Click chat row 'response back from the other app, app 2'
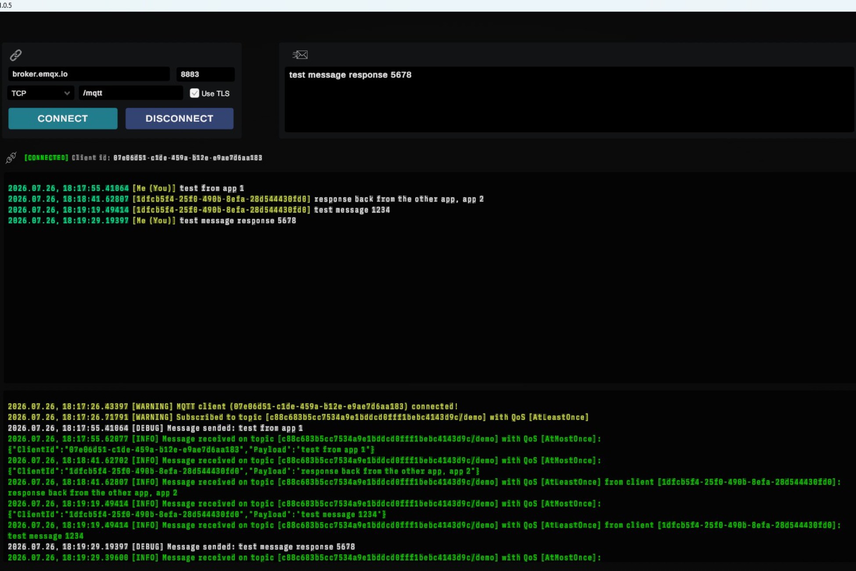Screen dimensions: 856x571 coord(246,199)
